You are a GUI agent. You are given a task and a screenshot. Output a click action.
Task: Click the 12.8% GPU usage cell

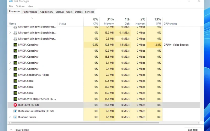155,45
